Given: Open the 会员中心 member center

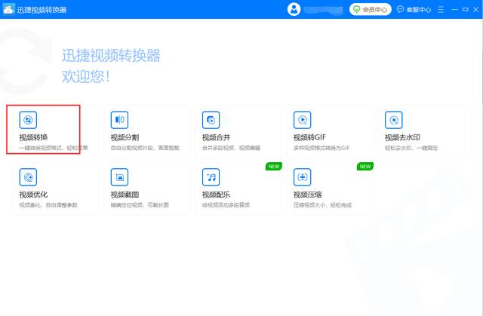Looking at the screenshot, I should click(370, 10).
